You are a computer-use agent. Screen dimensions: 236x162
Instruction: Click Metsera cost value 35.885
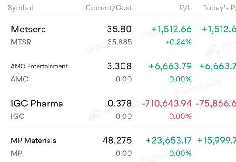tap(120, 42)
